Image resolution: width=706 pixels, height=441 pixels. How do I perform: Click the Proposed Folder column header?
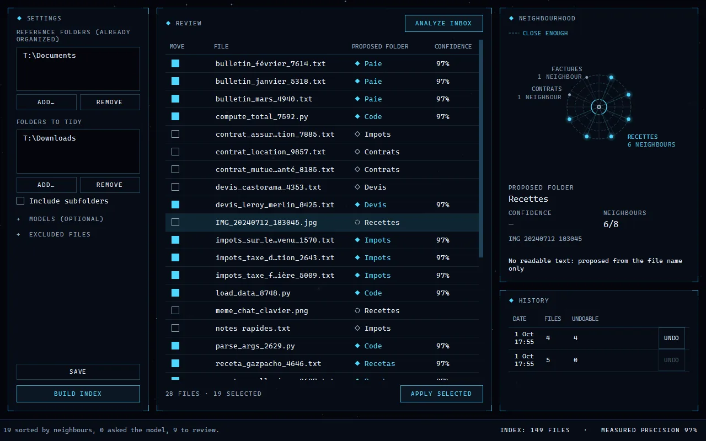pos(380,46)
